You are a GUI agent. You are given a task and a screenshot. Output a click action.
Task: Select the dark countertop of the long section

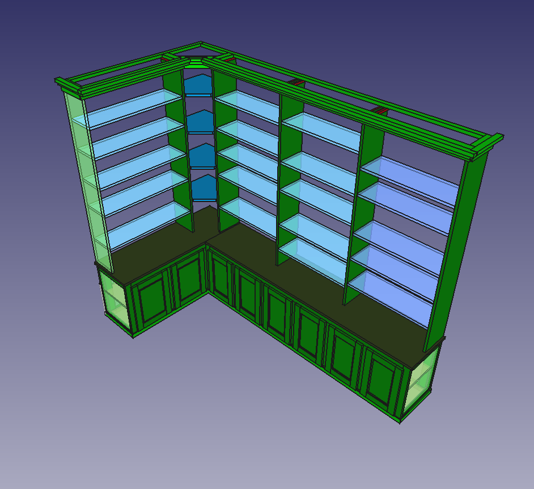[x=317, y=296]
